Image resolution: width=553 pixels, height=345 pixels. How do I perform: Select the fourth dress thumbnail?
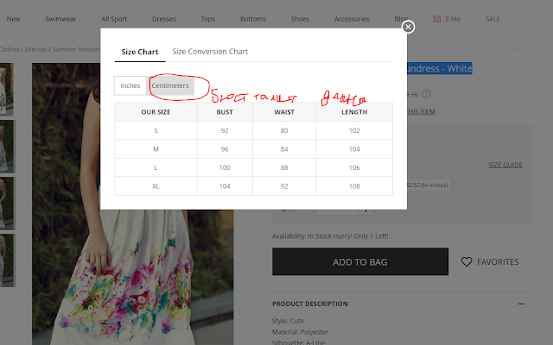[6, 260]
